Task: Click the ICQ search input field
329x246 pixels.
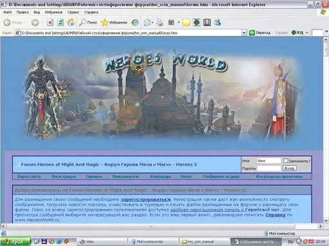Action: pyautogui.click(x=317, y=33)
